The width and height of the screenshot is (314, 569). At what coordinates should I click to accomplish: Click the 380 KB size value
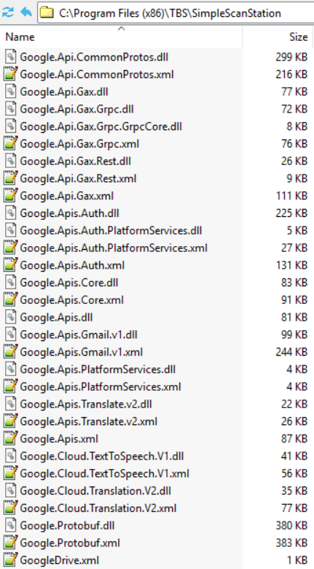point(291,526)
